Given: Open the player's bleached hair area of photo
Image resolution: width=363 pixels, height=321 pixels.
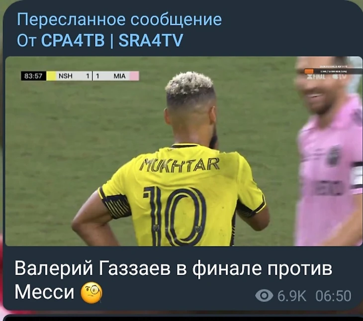Looking at the screenshot, I should tap(189, 86).
